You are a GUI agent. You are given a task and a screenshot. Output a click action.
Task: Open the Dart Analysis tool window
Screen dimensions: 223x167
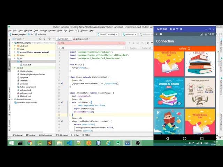[46, 135]
